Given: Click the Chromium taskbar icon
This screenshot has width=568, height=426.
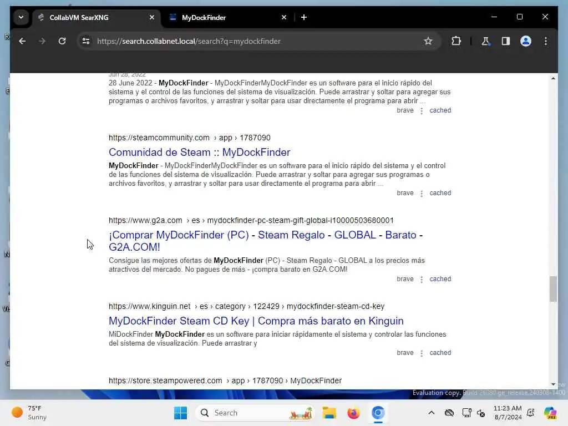Looking at the screenshot, I should point(378,413).
